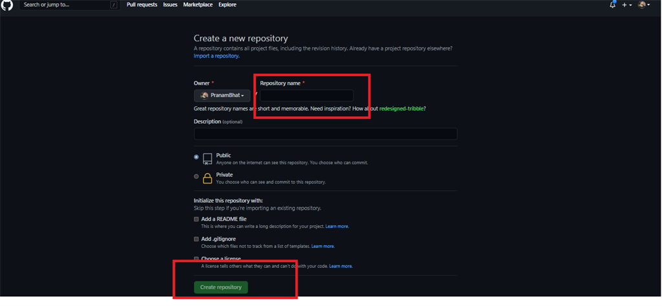Click the Create repository button

coord(221,287)
